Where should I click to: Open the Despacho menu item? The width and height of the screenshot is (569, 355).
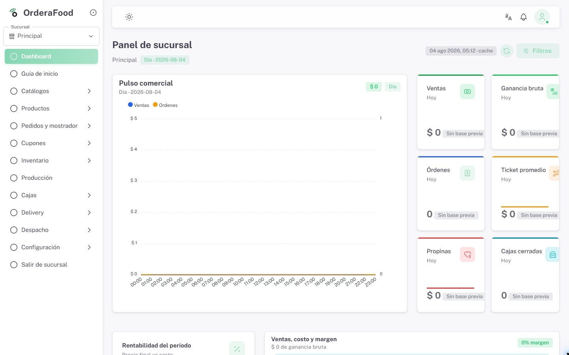(x=51, y=230)
